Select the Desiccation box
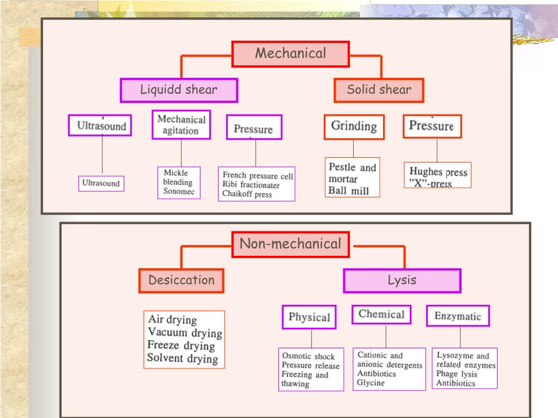The image size is (558, 418). pyautogui.click(x=181, y=281)
